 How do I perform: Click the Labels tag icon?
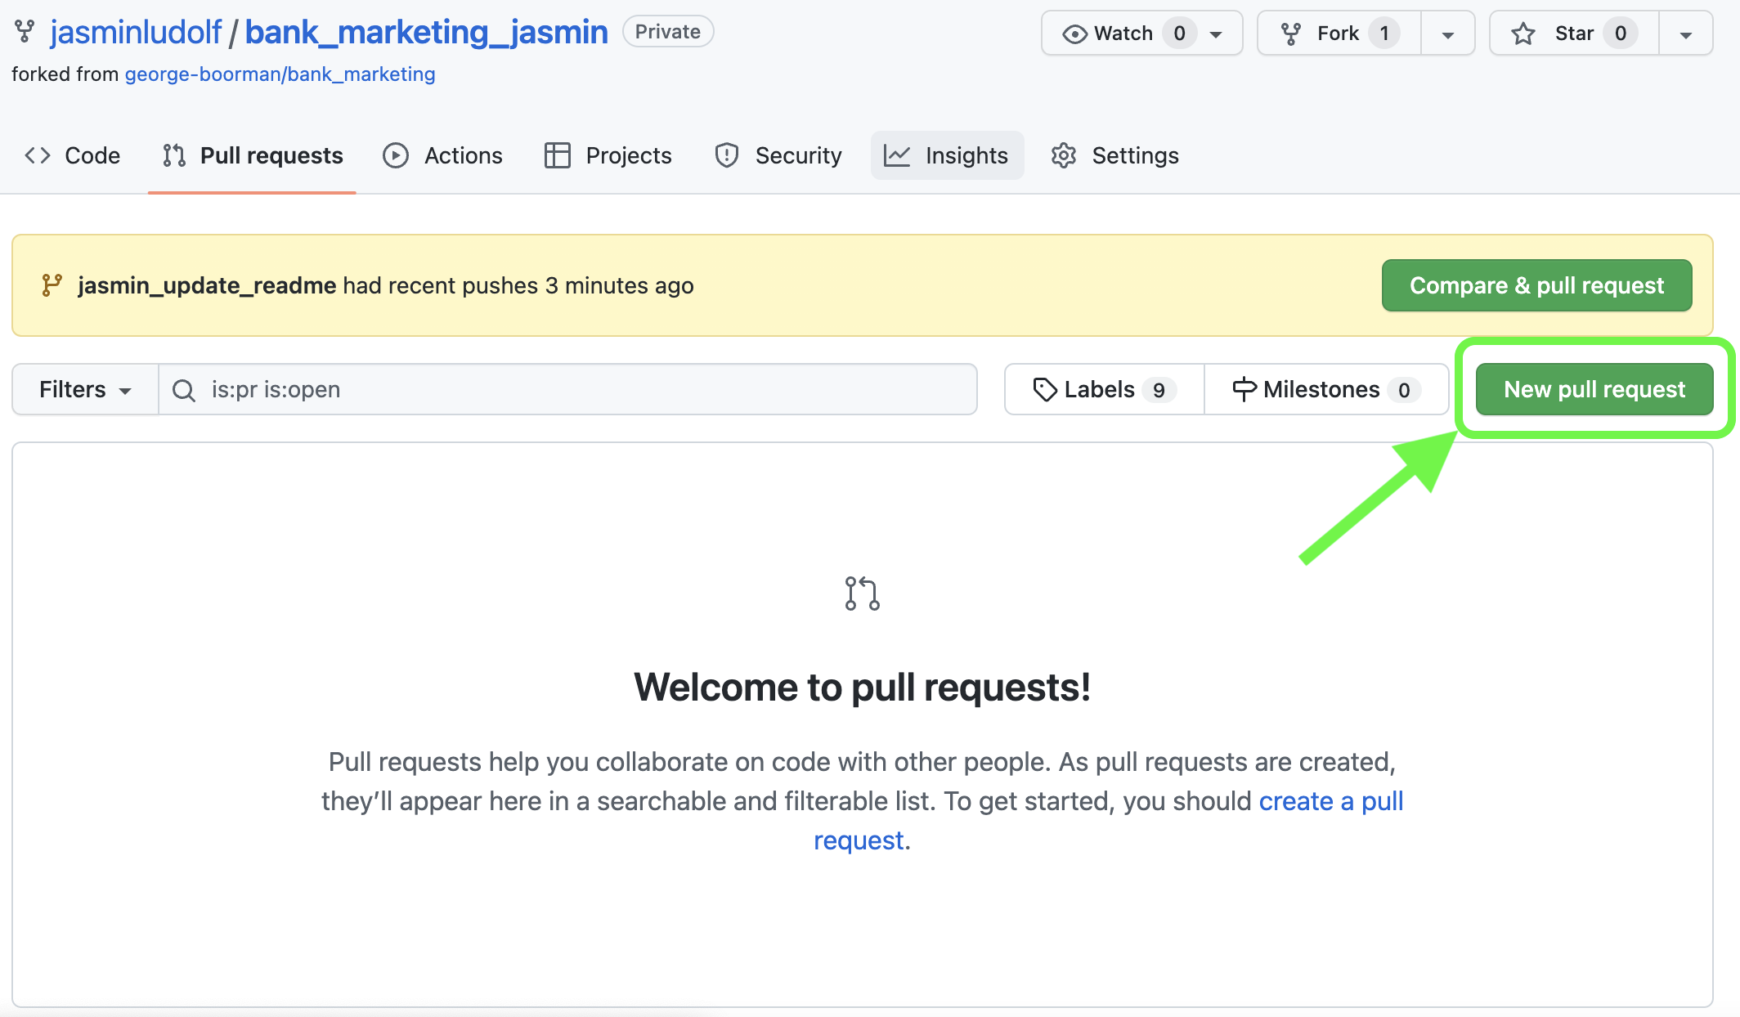coord(1045,389)
